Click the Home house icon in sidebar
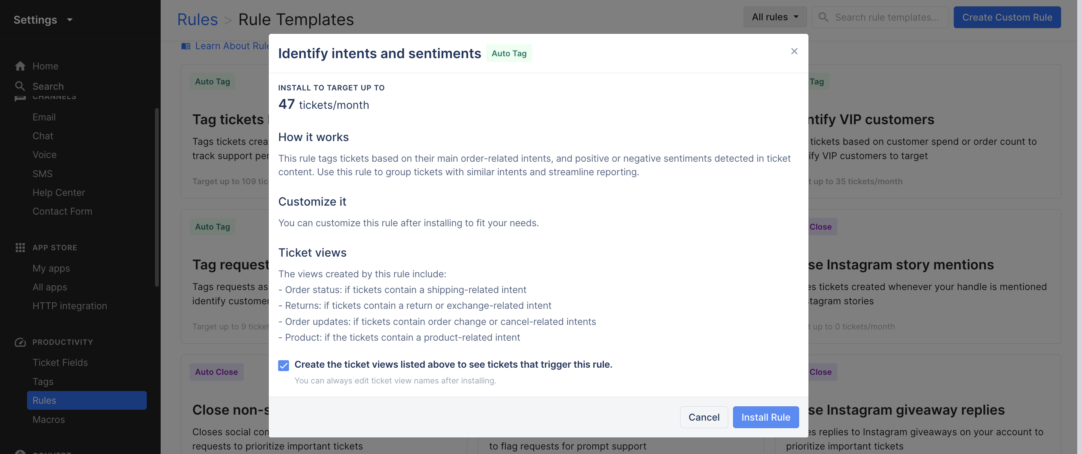The image size is (1081, 454). (x=20, y=66)
